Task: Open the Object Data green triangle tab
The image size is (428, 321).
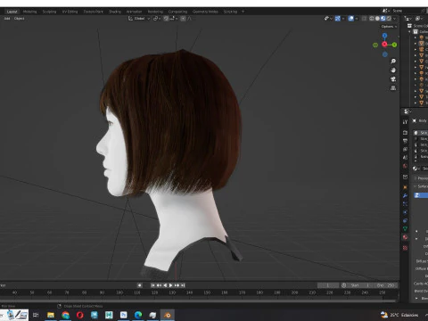Action: point(405,229)
